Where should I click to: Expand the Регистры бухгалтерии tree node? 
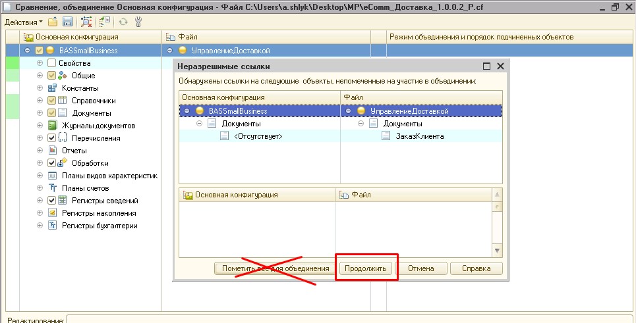[x=40, y=226]
